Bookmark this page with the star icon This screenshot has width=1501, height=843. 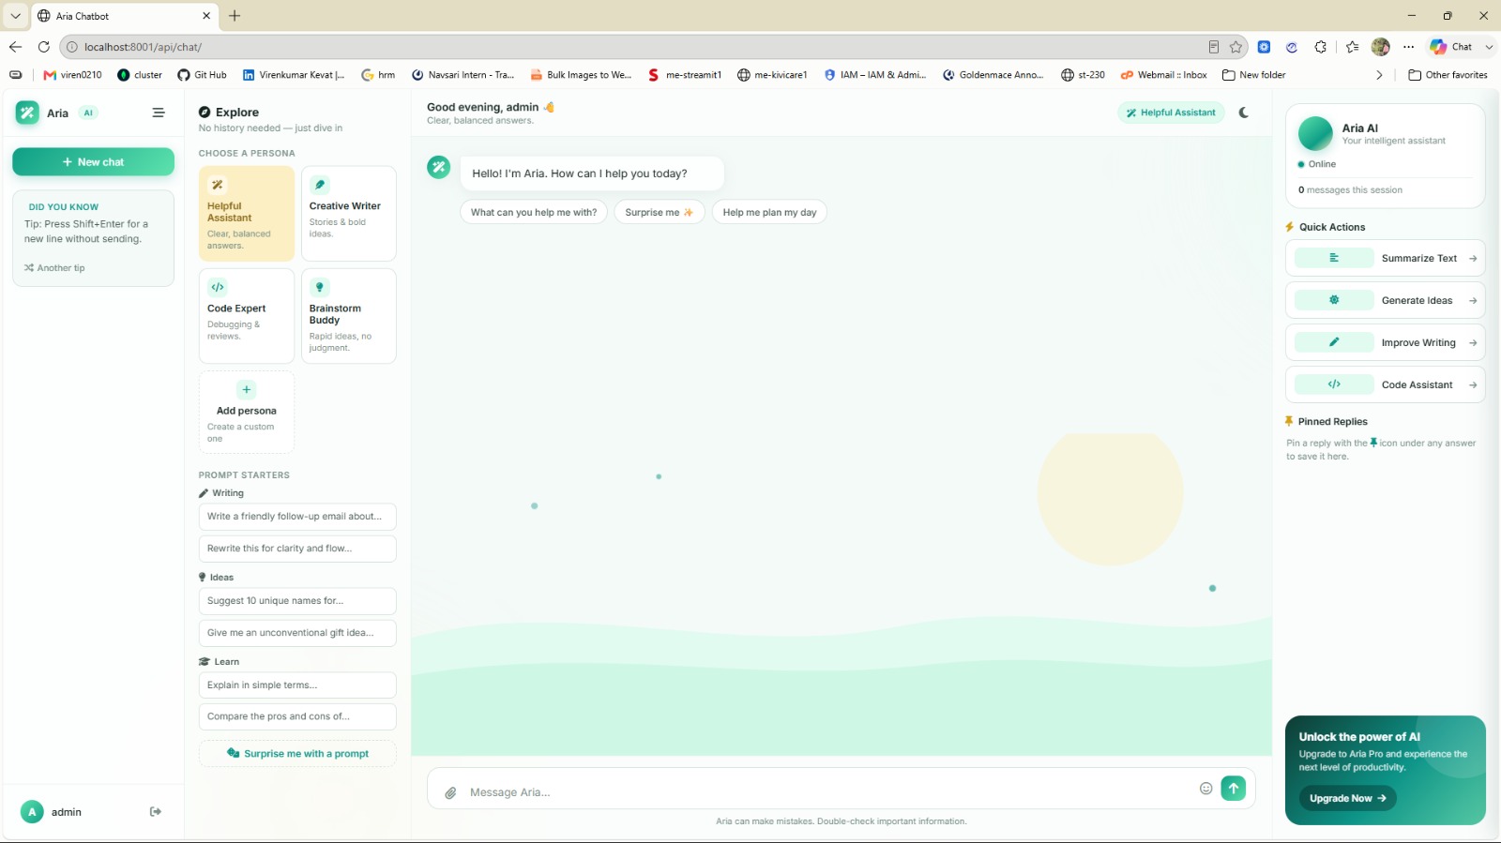[1236, 47]
